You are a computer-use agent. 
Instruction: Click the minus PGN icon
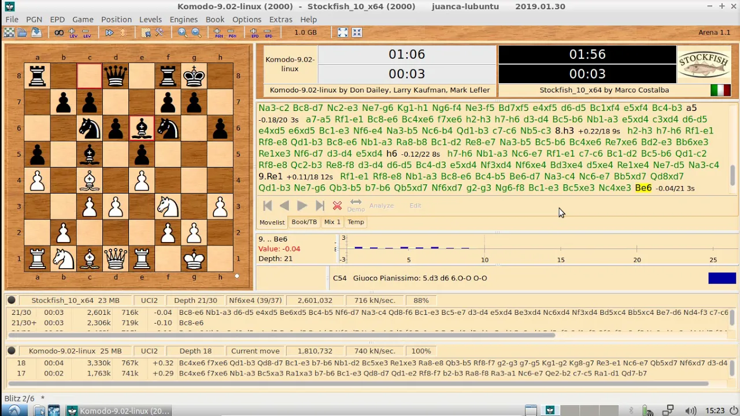[232, 33]
